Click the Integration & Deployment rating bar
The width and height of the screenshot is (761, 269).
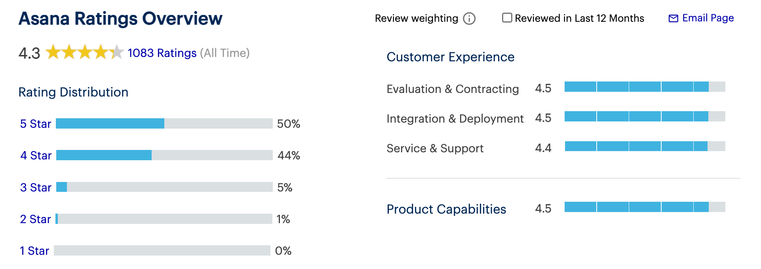pyautogui.click(x=645, y=116)
